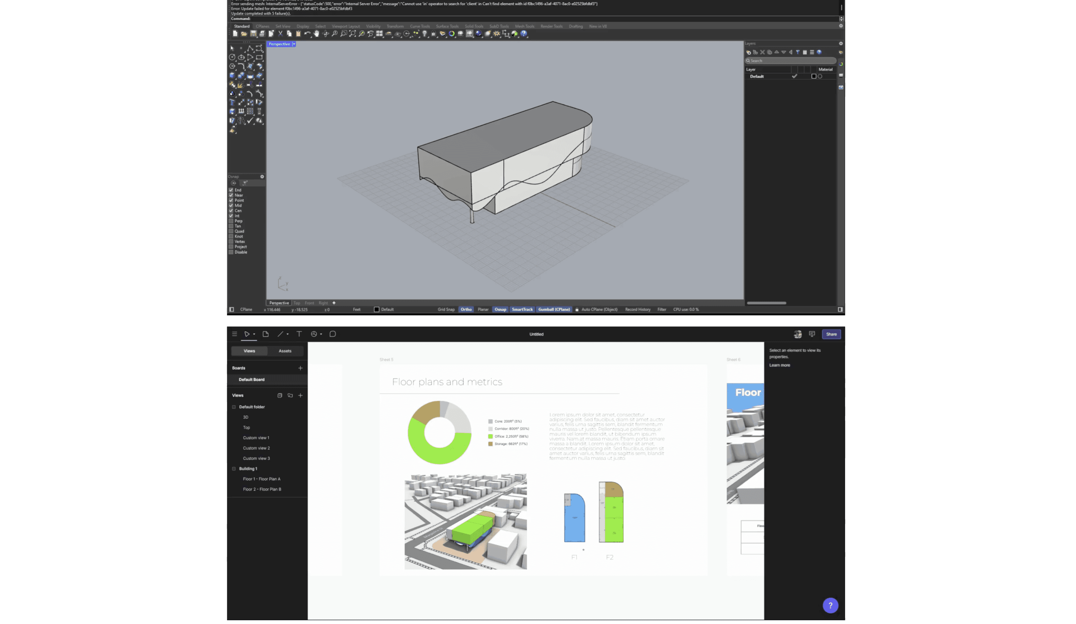Click the Rhino Help question mark icon

(524, 34)
